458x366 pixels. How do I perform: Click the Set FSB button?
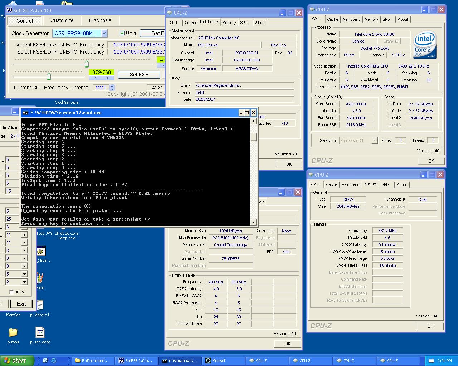tap(139, 75)
